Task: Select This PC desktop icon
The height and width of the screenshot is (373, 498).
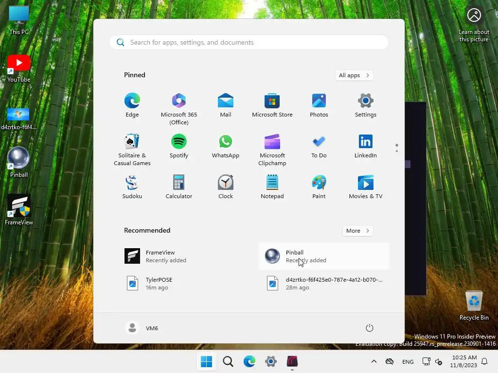Action: [x=19, y=20]
